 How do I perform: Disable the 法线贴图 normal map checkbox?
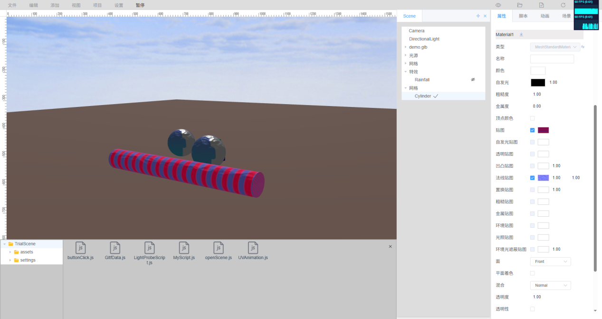532,178
